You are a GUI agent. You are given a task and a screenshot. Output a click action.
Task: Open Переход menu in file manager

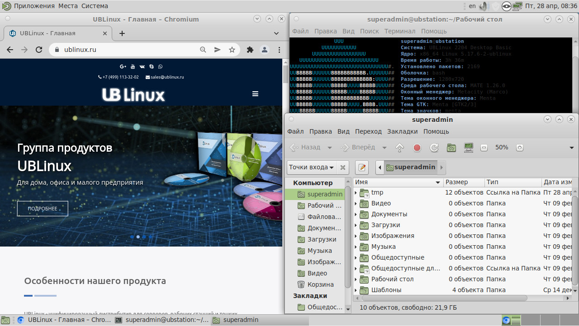[x=368, y=131]
